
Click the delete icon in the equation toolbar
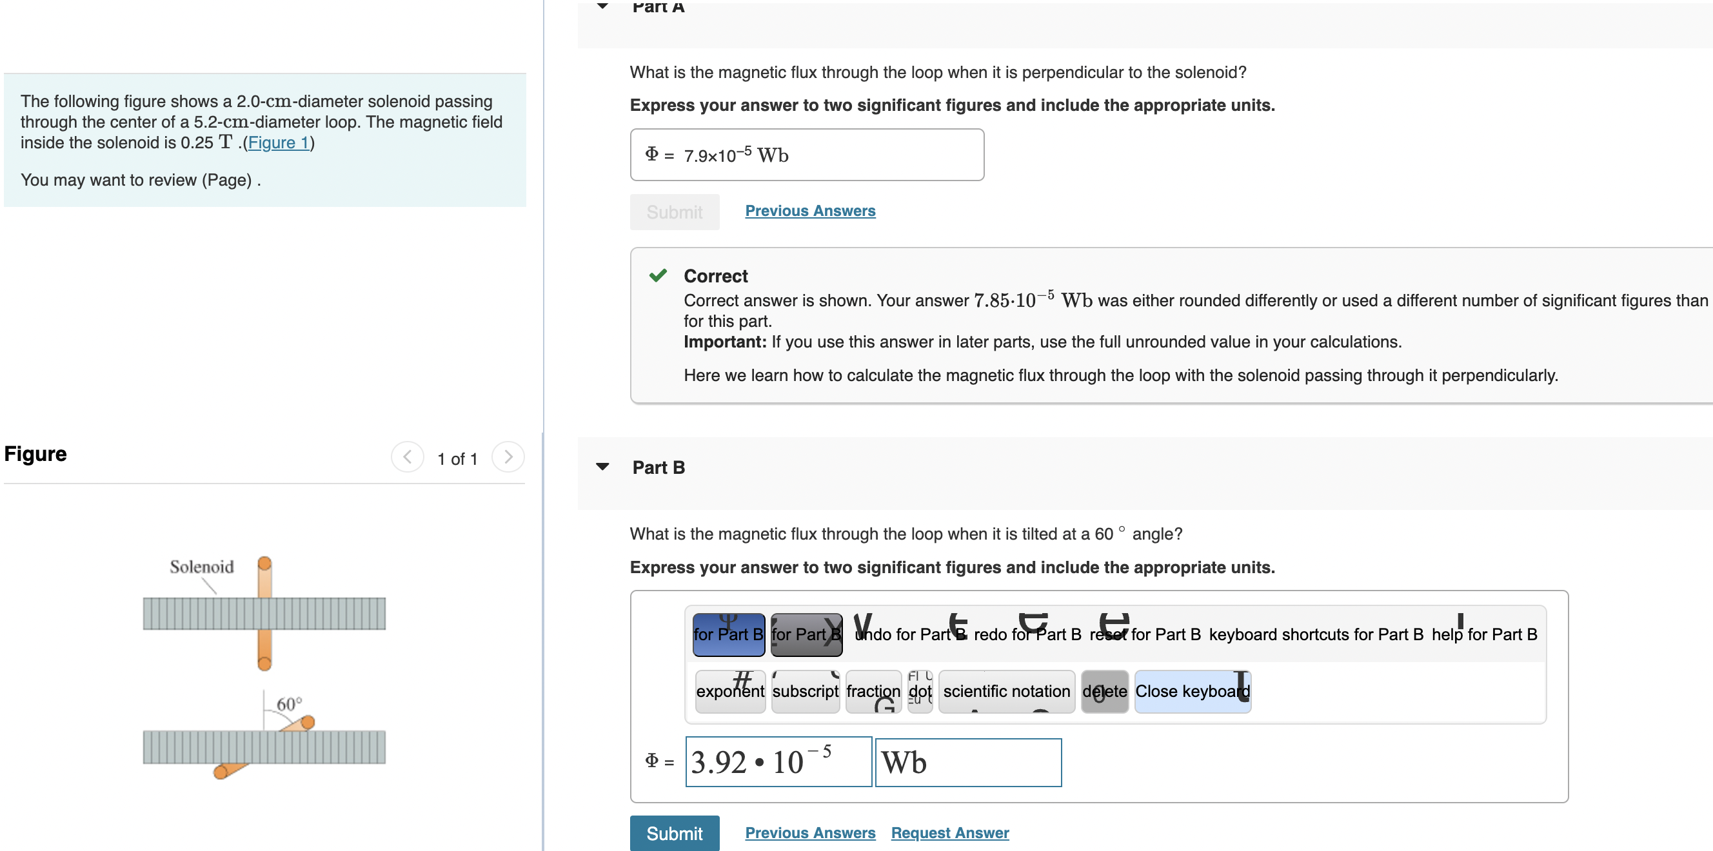[x=1104, y=690]
